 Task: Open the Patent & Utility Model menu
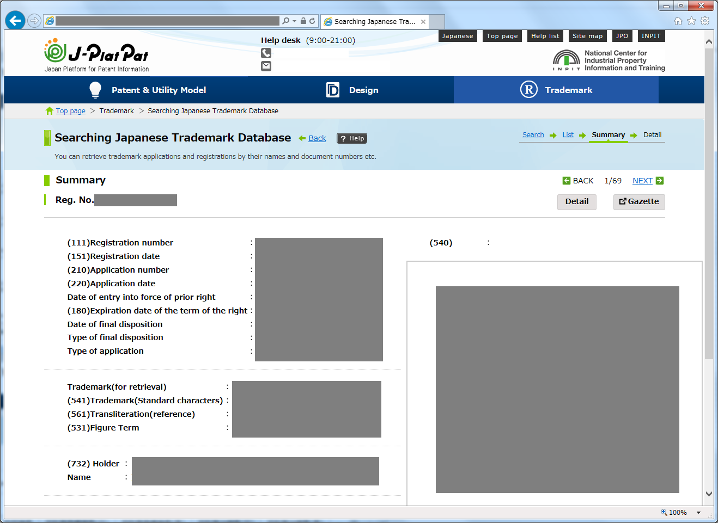147,90
